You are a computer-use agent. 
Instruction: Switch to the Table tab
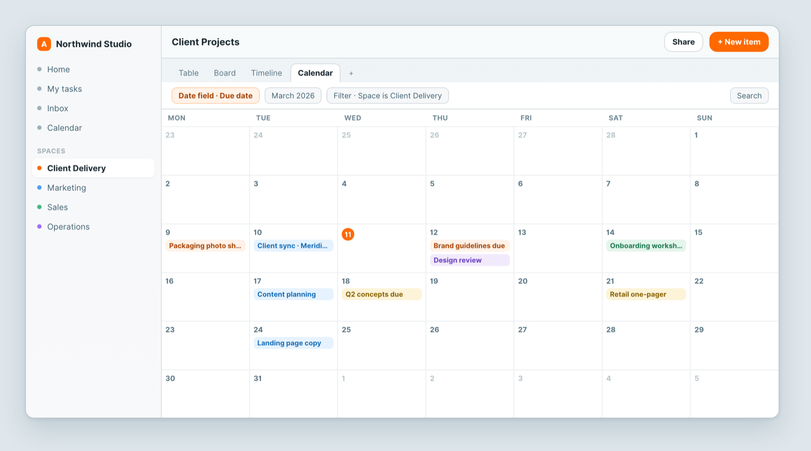(189, 73)
